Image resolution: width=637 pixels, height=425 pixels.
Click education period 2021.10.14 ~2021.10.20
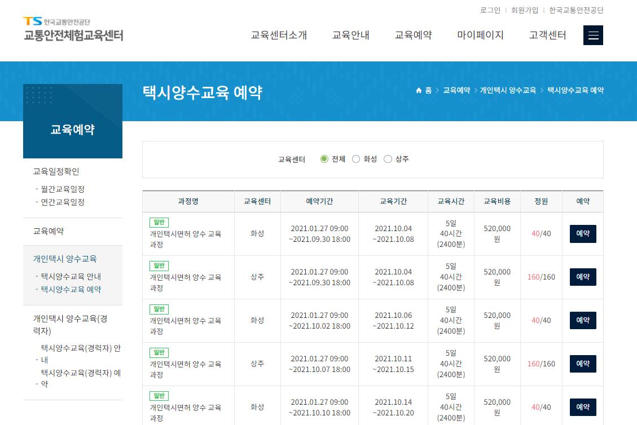point(393,408)
